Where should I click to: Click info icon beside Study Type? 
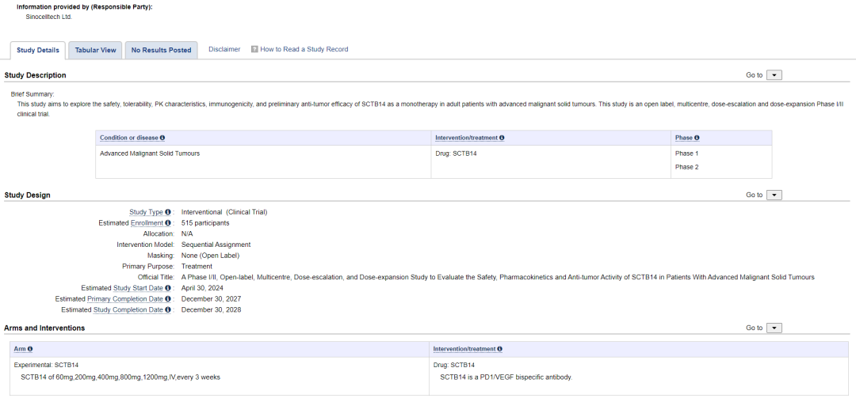(x=168, y=212)
